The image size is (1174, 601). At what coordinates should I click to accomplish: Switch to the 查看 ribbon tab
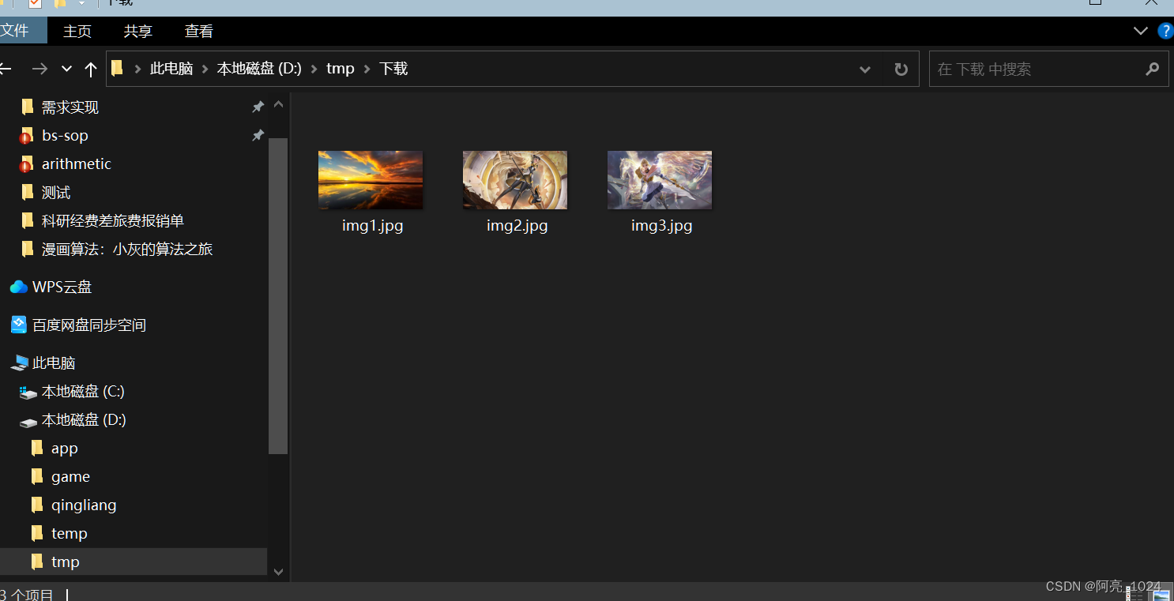point(199,31)
